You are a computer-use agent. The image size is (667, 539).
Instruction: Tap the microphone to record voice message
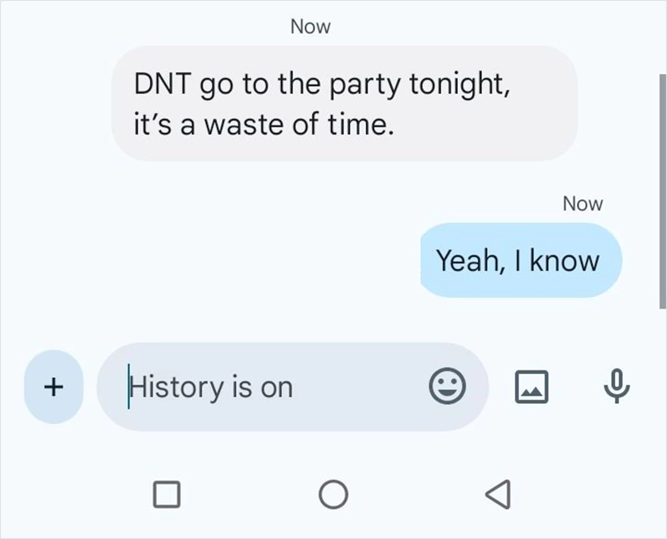pos(614,385)
